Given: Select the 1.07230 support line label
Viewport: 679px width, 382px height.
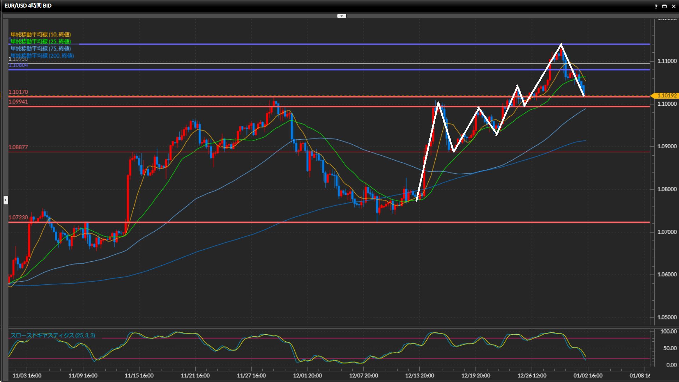Looking at the screenshot, I should tap(18, 218).
